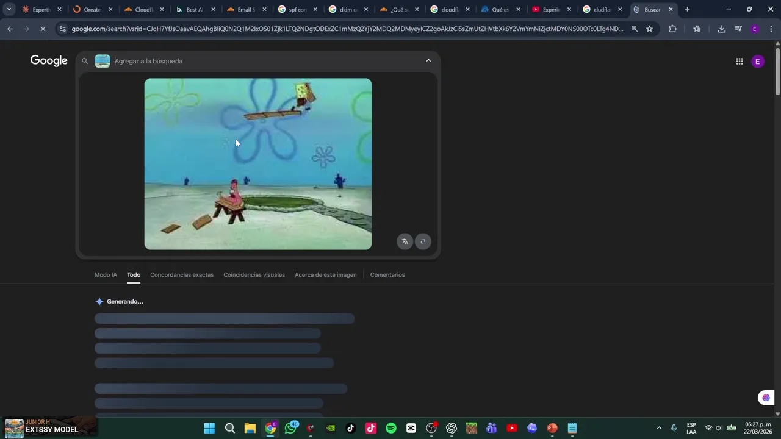
Task: Open the Google account avatar on the page
Action: click(757, 61)
